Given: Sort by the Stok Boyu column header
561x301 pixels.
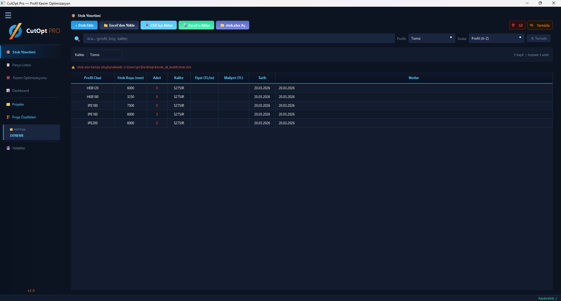Looking at the screenshot, I should tap(131, 78).
